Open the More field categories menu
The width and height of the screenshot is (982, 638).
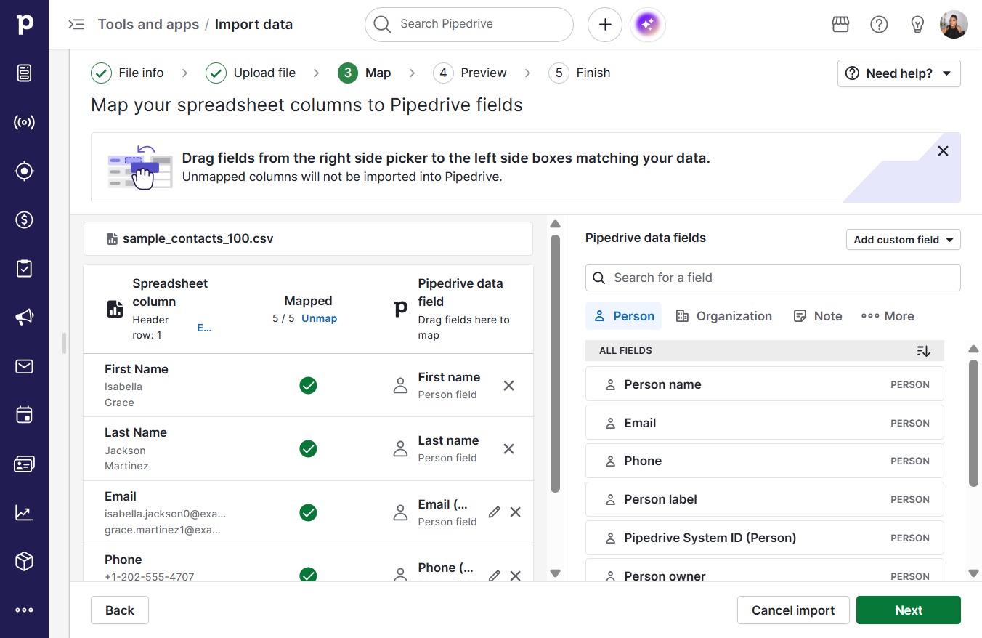[x=888, y=316]
